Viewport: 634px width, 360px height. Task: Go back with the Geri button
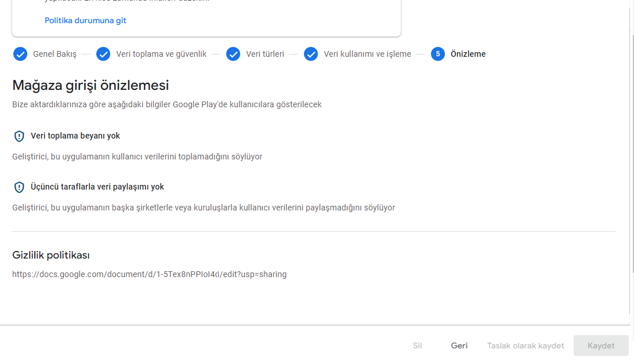459,346
